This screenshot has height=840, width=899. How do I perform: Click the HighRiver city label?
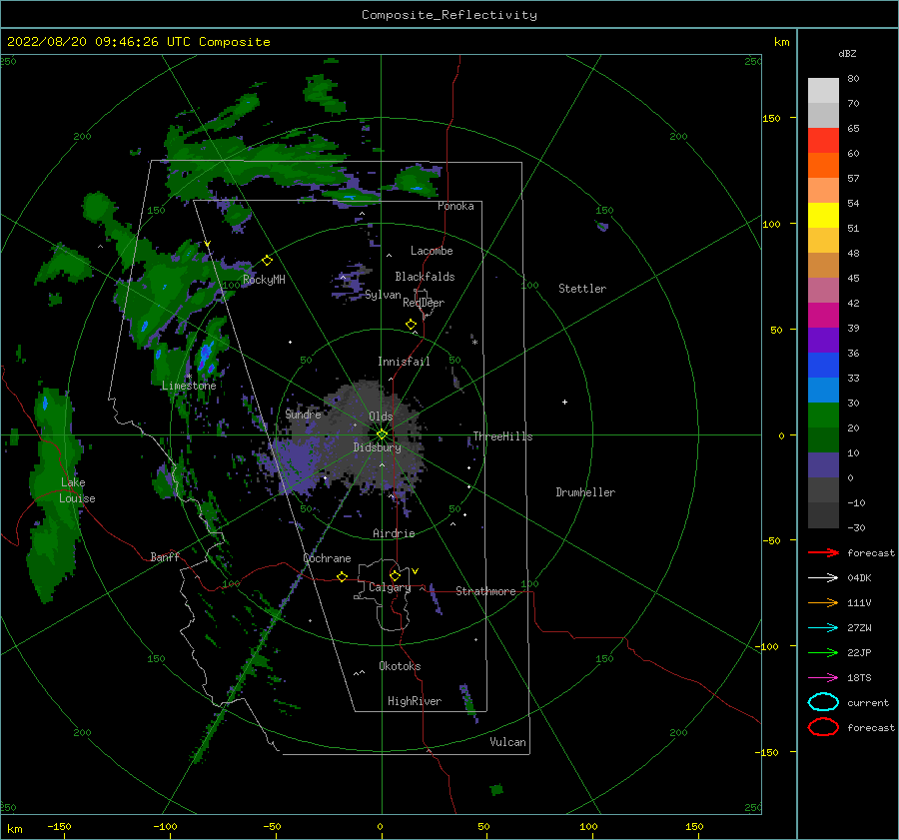tap(415, 701)
